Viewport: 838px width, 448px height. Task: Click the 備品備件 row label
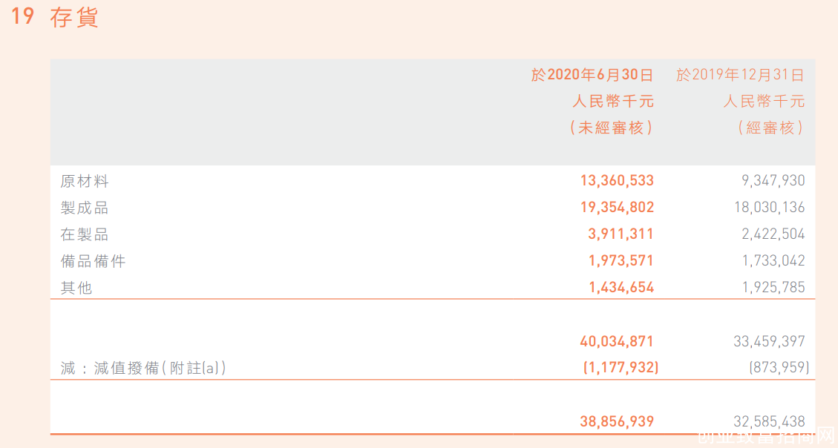click(93, 261)
